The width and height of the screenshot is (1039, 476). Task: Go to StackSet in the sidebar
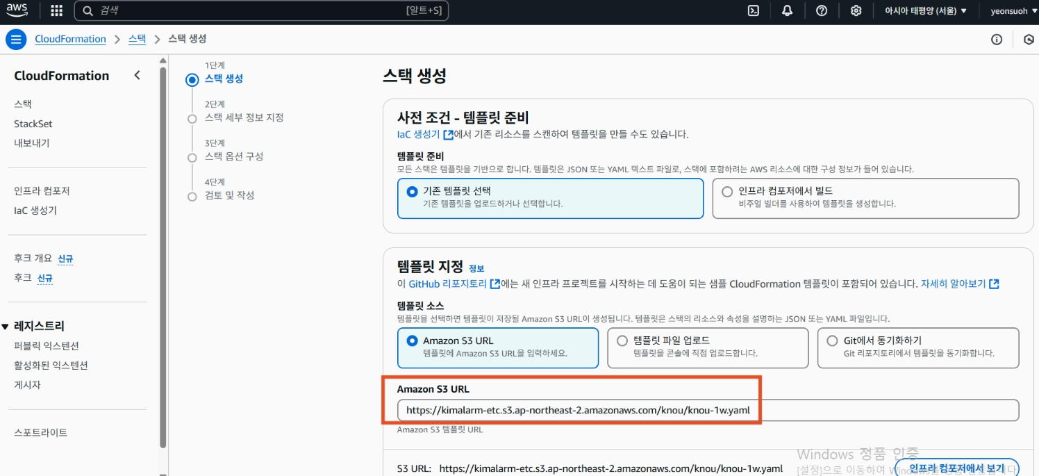point(33,124)
